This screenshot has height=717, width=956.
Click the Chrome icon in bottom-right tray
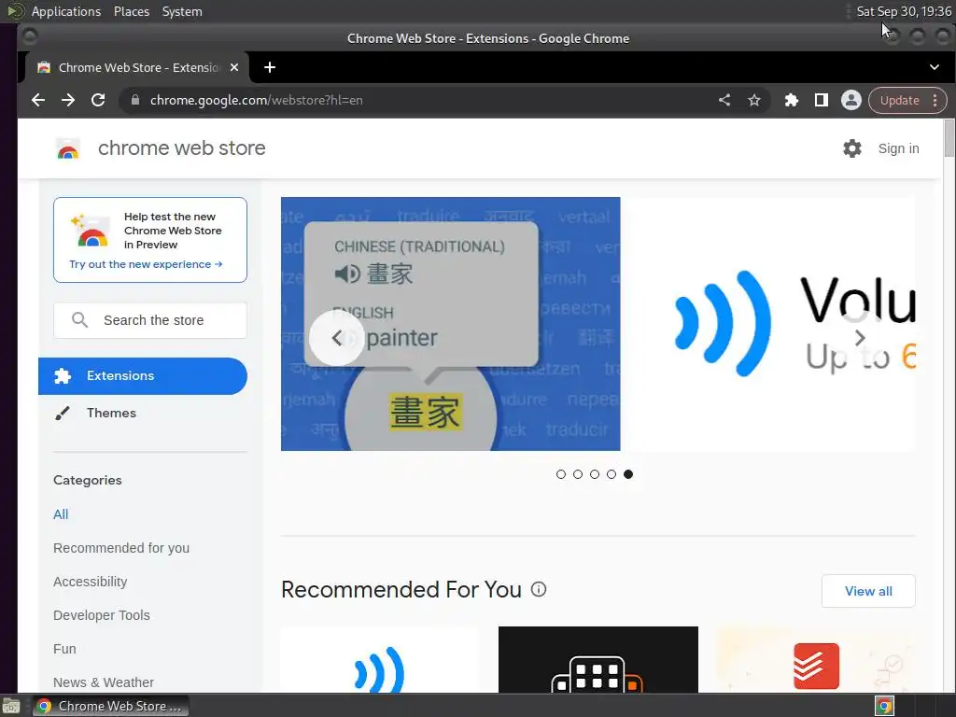tap(885, 706)
